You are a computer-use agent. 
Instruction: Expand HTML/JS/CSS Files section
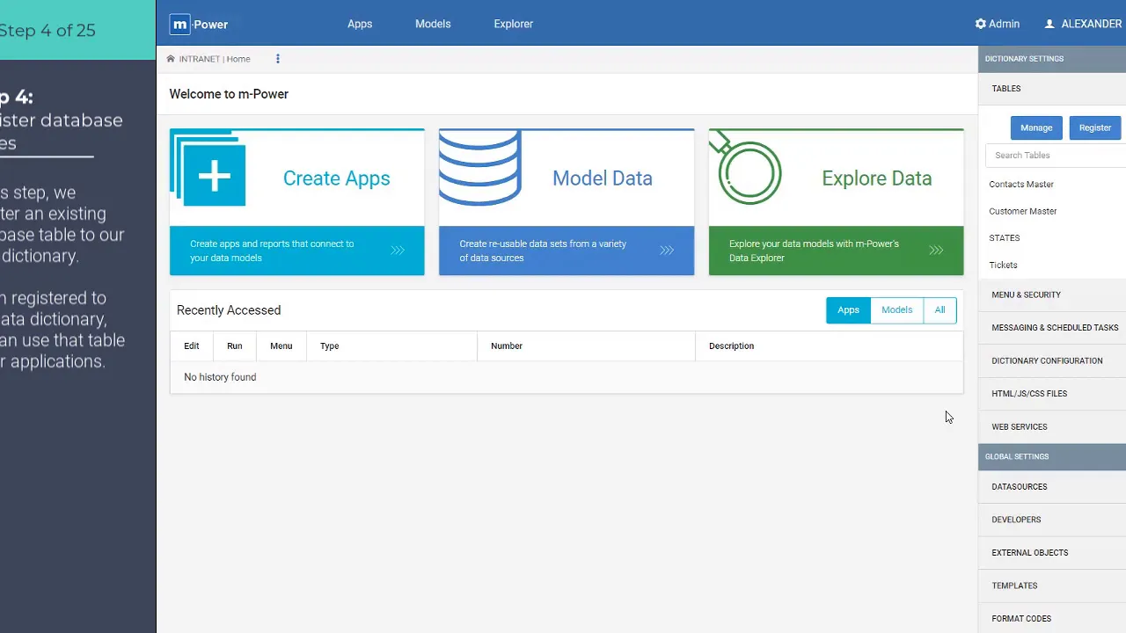[x=1052, y=394]
